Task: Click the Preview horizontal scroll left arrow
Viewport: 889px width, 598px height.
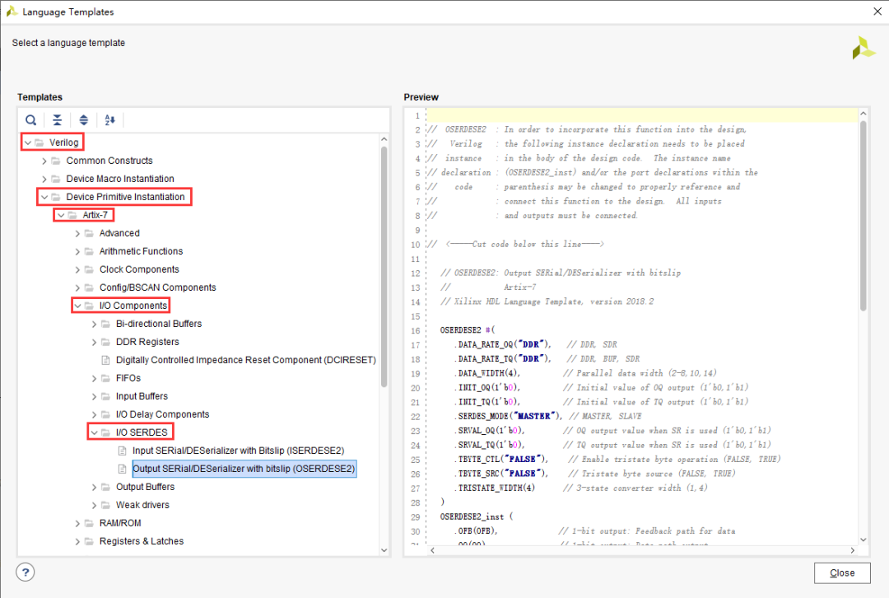Action: tap(433, 550)
